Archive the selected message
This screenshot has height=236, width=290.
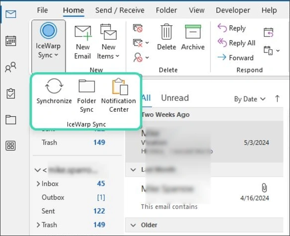[193, 37]
